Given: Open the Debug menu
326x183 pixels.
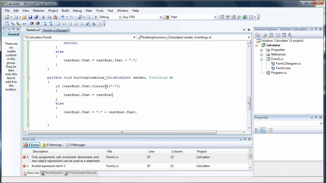Looking at the screenshot, I should 77,11.
